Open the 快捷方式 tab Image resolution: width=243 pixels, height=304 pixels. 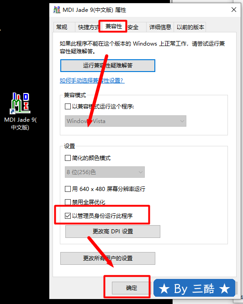[88, 27]
